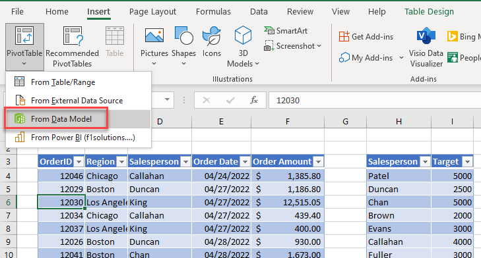This screenshot has height=258, width=481.
Task: Click the Insert Function fx icon
Action: [253, 100]
